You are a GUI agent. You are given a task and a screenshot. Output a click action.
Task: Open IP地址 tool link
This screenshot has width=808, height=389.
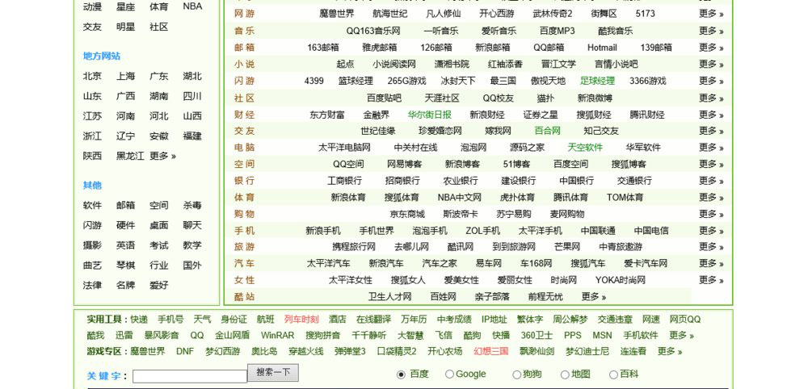pos(494,320)
